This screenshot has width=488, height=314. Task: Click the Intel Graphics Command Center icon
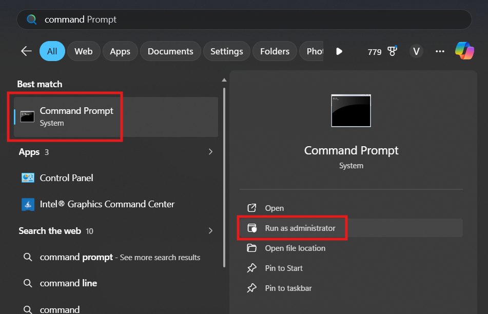28,204
